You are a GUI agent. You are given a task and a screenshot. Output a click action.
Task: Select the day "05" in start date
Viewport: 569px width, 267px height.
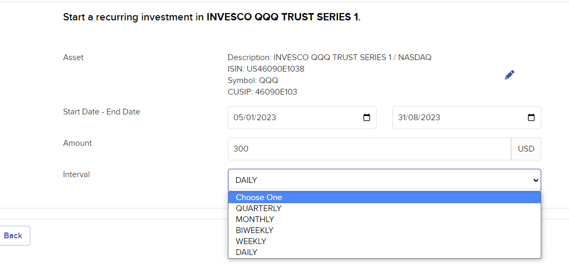pyautogui.click(x=238, y=118)
